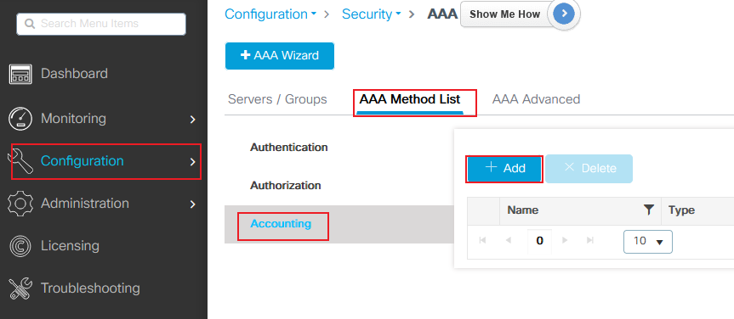Open the Dashboard icon in sidebar
The width and height of the screenshot is (734, 319).
click(x=20, y=75)
